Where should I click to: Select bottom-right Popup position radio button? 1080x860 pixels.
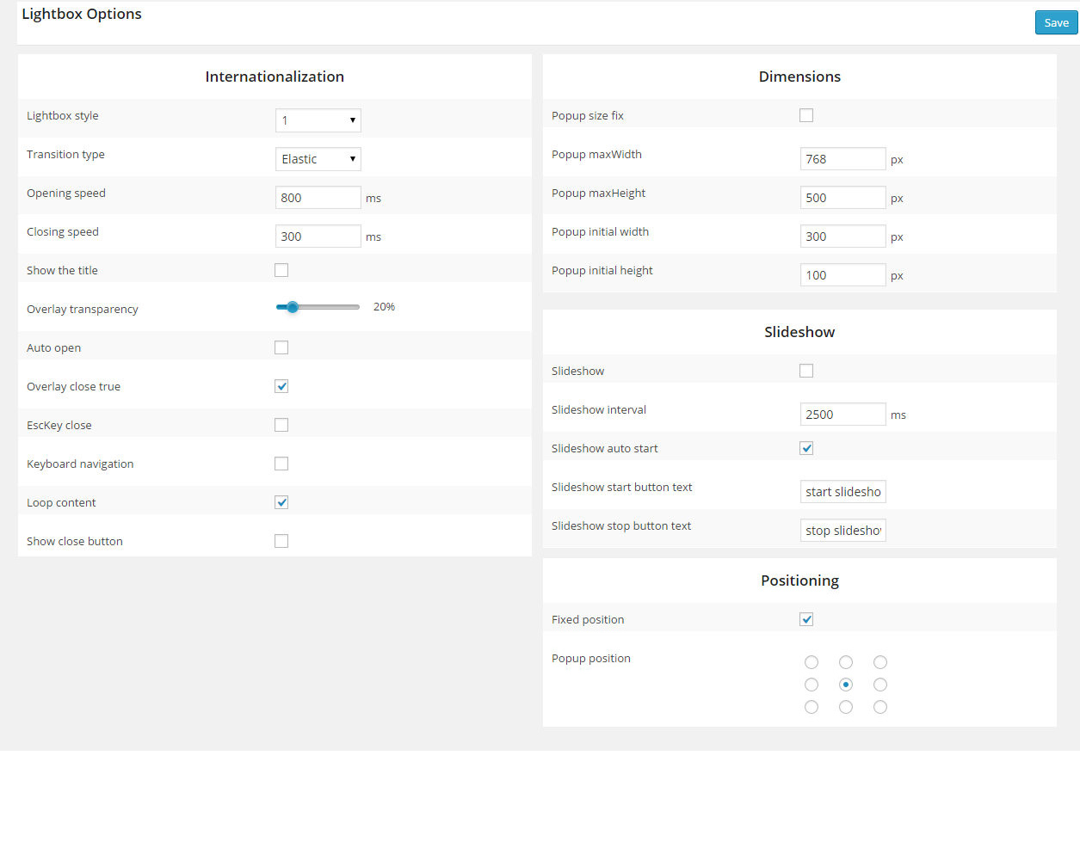pyautogui.click(x=880, y=707)
